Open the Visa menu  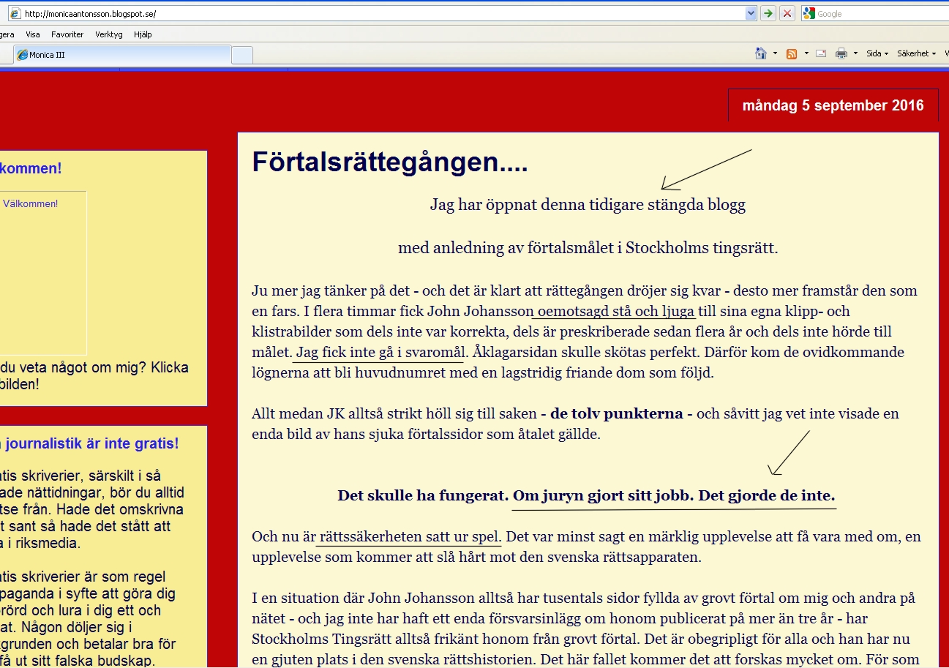coord(33,34)
